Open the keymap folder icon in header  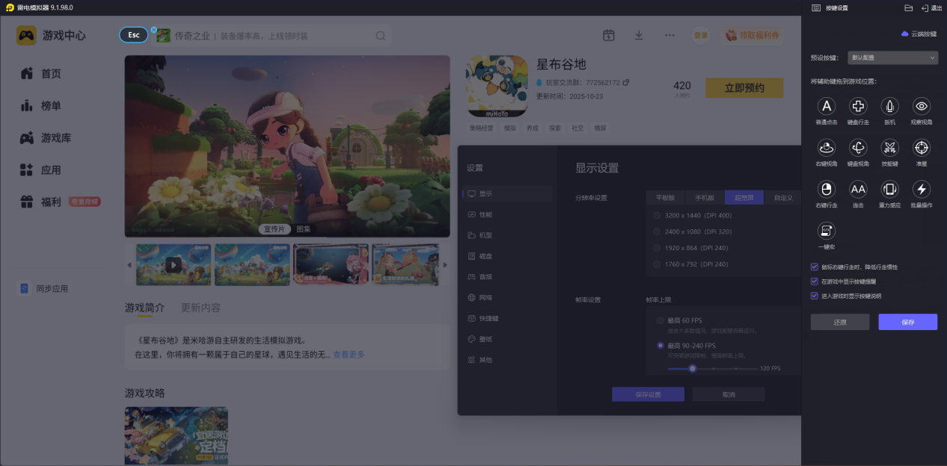point(908,7)
